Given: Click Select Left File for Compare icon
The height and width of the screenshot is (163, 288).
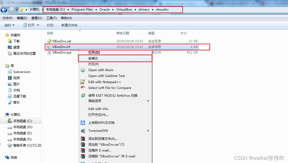Looking at the screenshot, I should click(x=83, y=87).
